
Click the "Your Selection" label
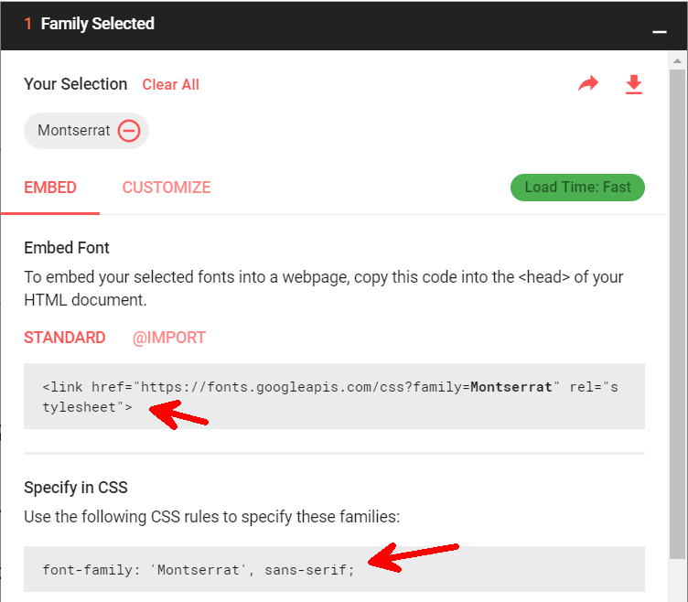point(76,84)
